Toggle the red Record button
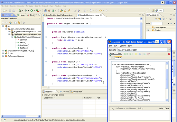The image size is (177, 122). [x=169, y=54]
